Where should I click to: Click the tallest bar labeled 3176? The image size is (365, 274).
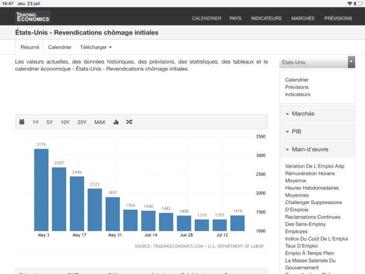click(41, 190)
